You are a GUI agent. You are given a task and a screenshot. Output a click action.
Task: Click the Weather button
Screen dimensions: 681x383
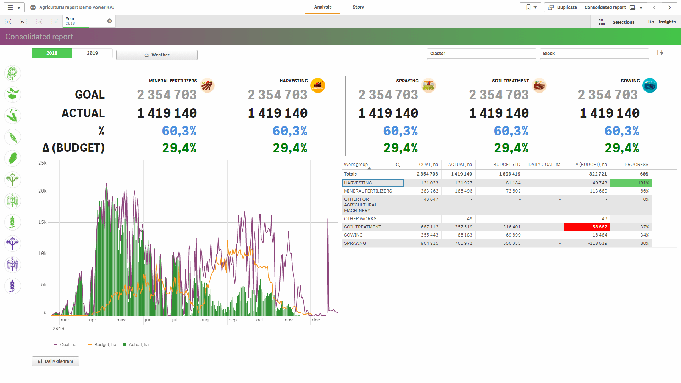(157, 55)
